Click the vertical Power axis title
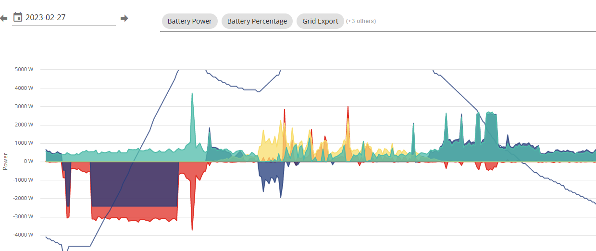596x251 pixels. tap(5, 162)
